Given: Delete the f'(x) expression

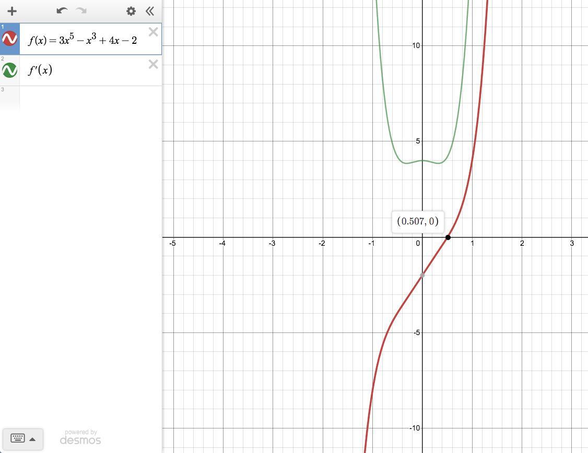Looking at the screenshot, I should 153,64.
